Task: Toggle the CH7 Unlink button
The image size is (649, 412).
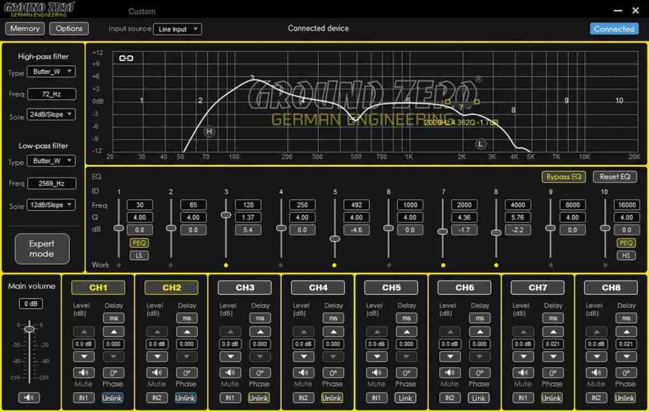Action: tap(551, 397)
